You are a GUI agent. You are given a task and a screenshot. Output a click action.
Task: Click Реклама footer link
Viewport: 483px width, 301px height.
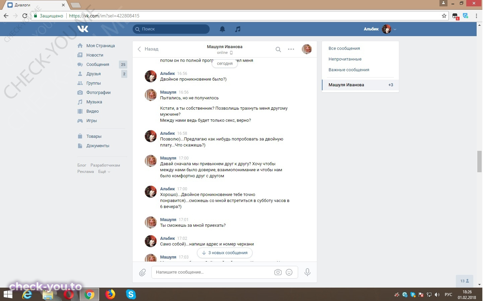click(x=86, y=172)
